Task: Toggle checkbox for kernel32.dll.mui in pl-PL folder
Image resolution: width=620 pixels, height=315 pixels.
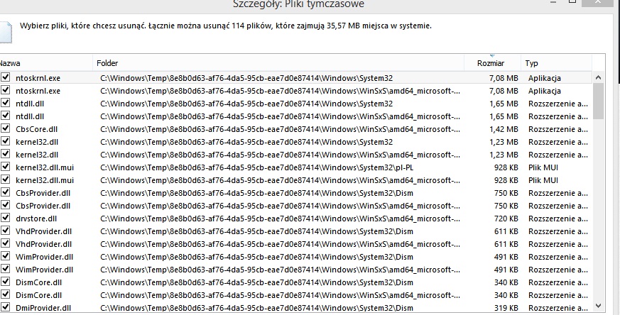Action: 5,167
